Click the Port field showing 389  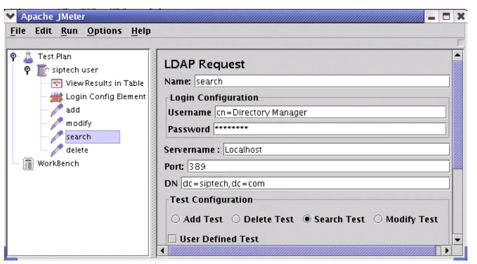point(318,166)
